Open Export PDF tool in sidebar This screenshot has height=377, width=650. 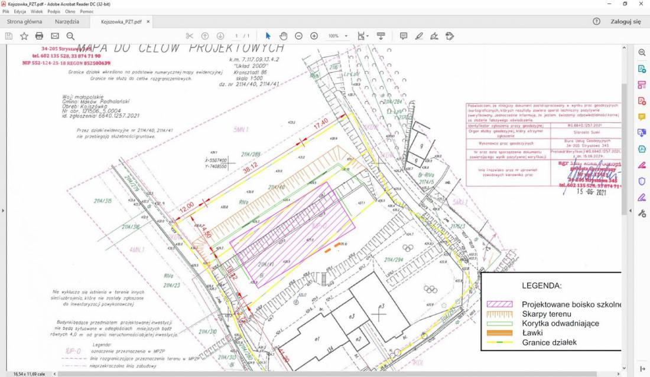click(642, 68)
